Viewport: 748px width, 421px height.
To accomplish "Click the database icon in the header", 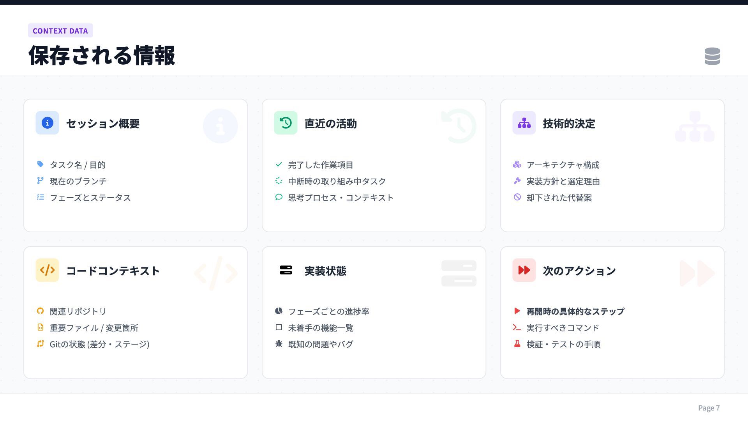I will point(712,56).
